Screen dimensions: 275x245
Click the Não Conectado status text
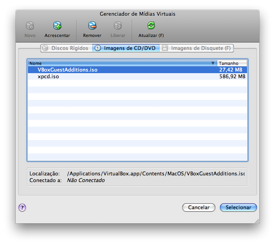pos(86,180)
